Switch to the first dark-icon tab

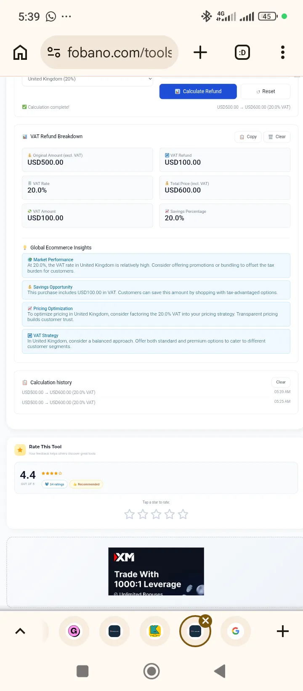(x=114, y=631)
